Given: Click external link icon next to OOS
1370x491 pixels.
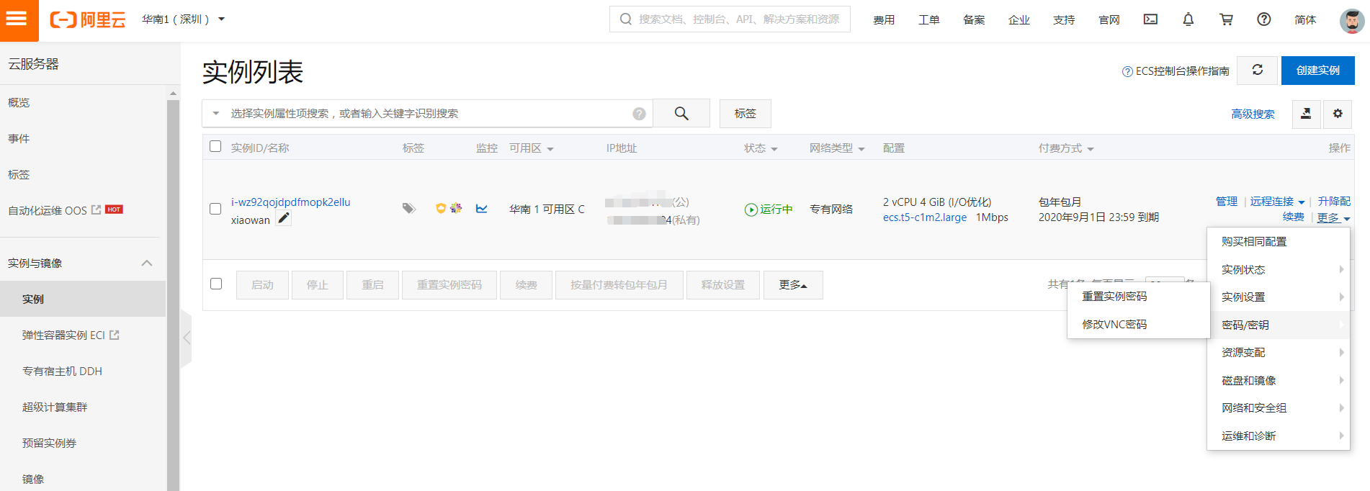Looking at the screenshot, I should coord(96,210).
